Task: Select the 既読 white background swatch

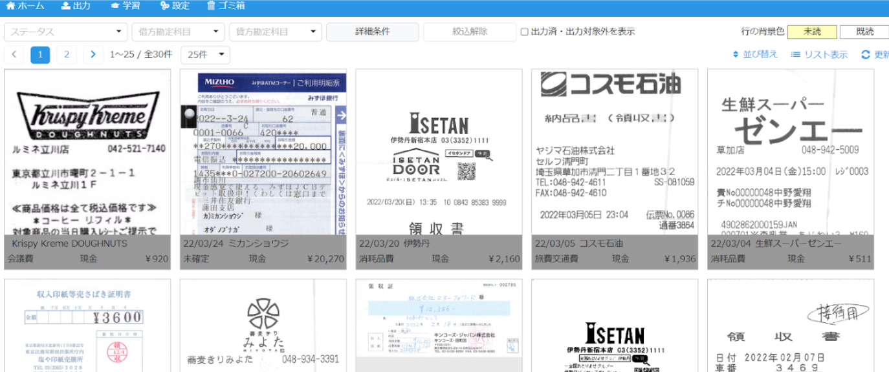Action: point(864,32)
